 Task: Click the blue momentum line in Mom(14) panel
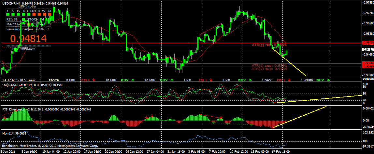tap(143, 141)
